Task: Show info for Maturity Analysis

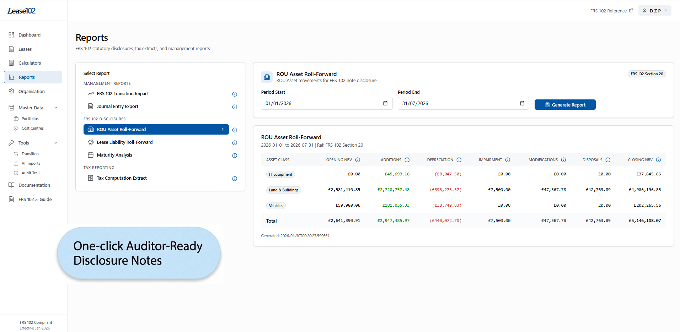Action: [x=235, y=156]
